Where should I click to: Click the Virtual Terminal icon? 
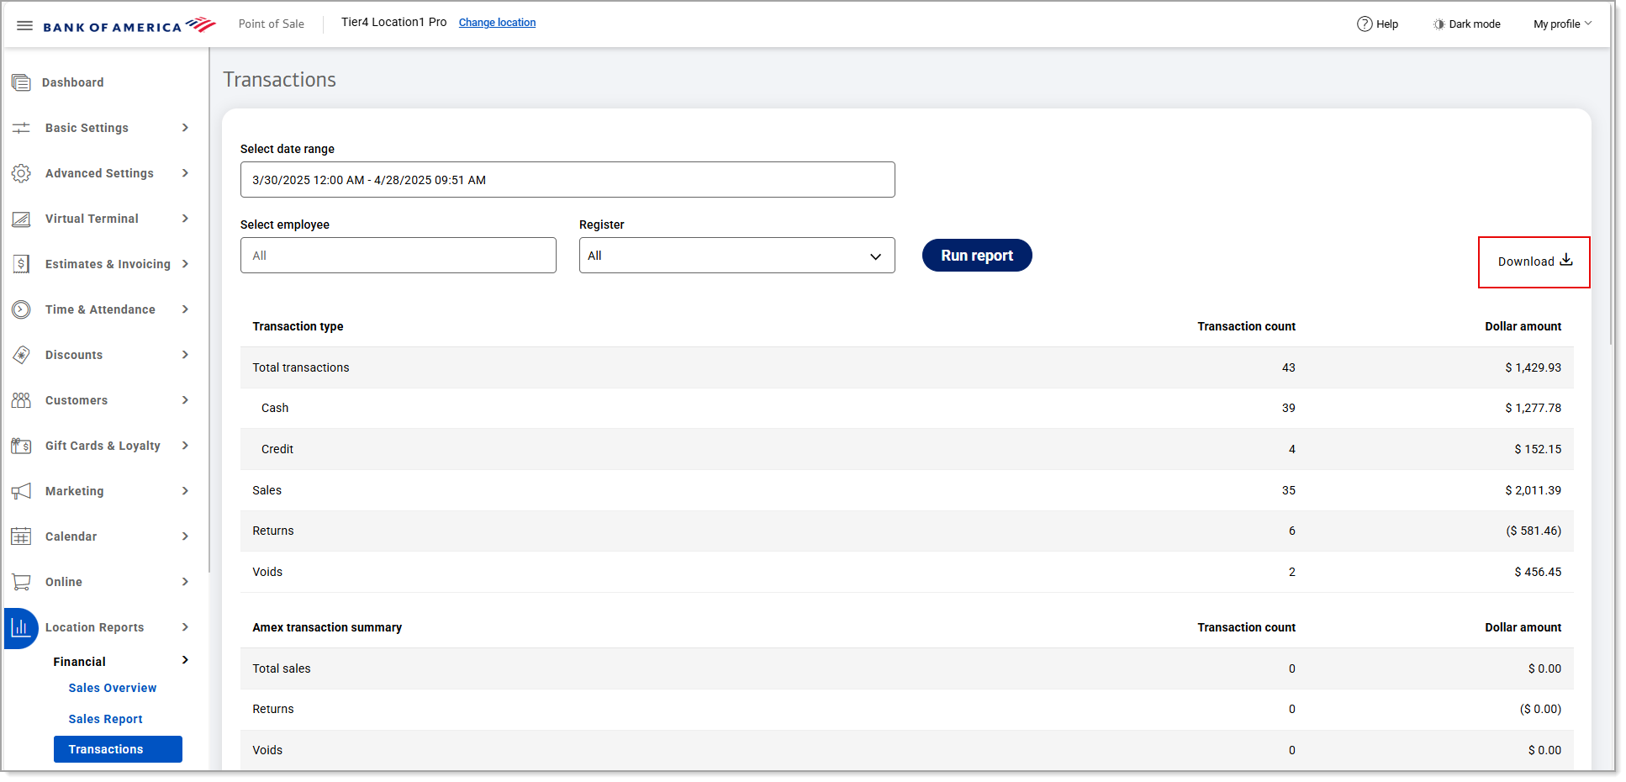point(21,219)
